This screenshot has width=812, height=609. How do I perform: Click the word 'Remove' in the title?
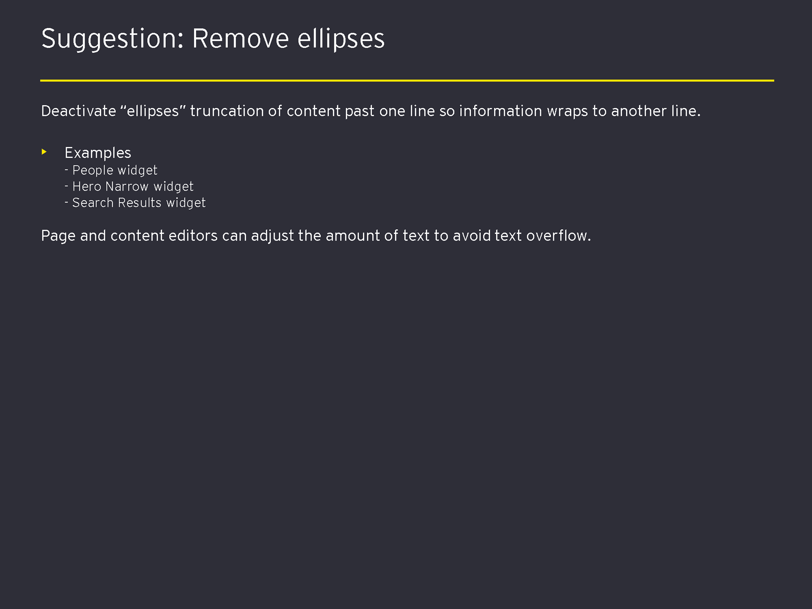click(x=240, y=39)
